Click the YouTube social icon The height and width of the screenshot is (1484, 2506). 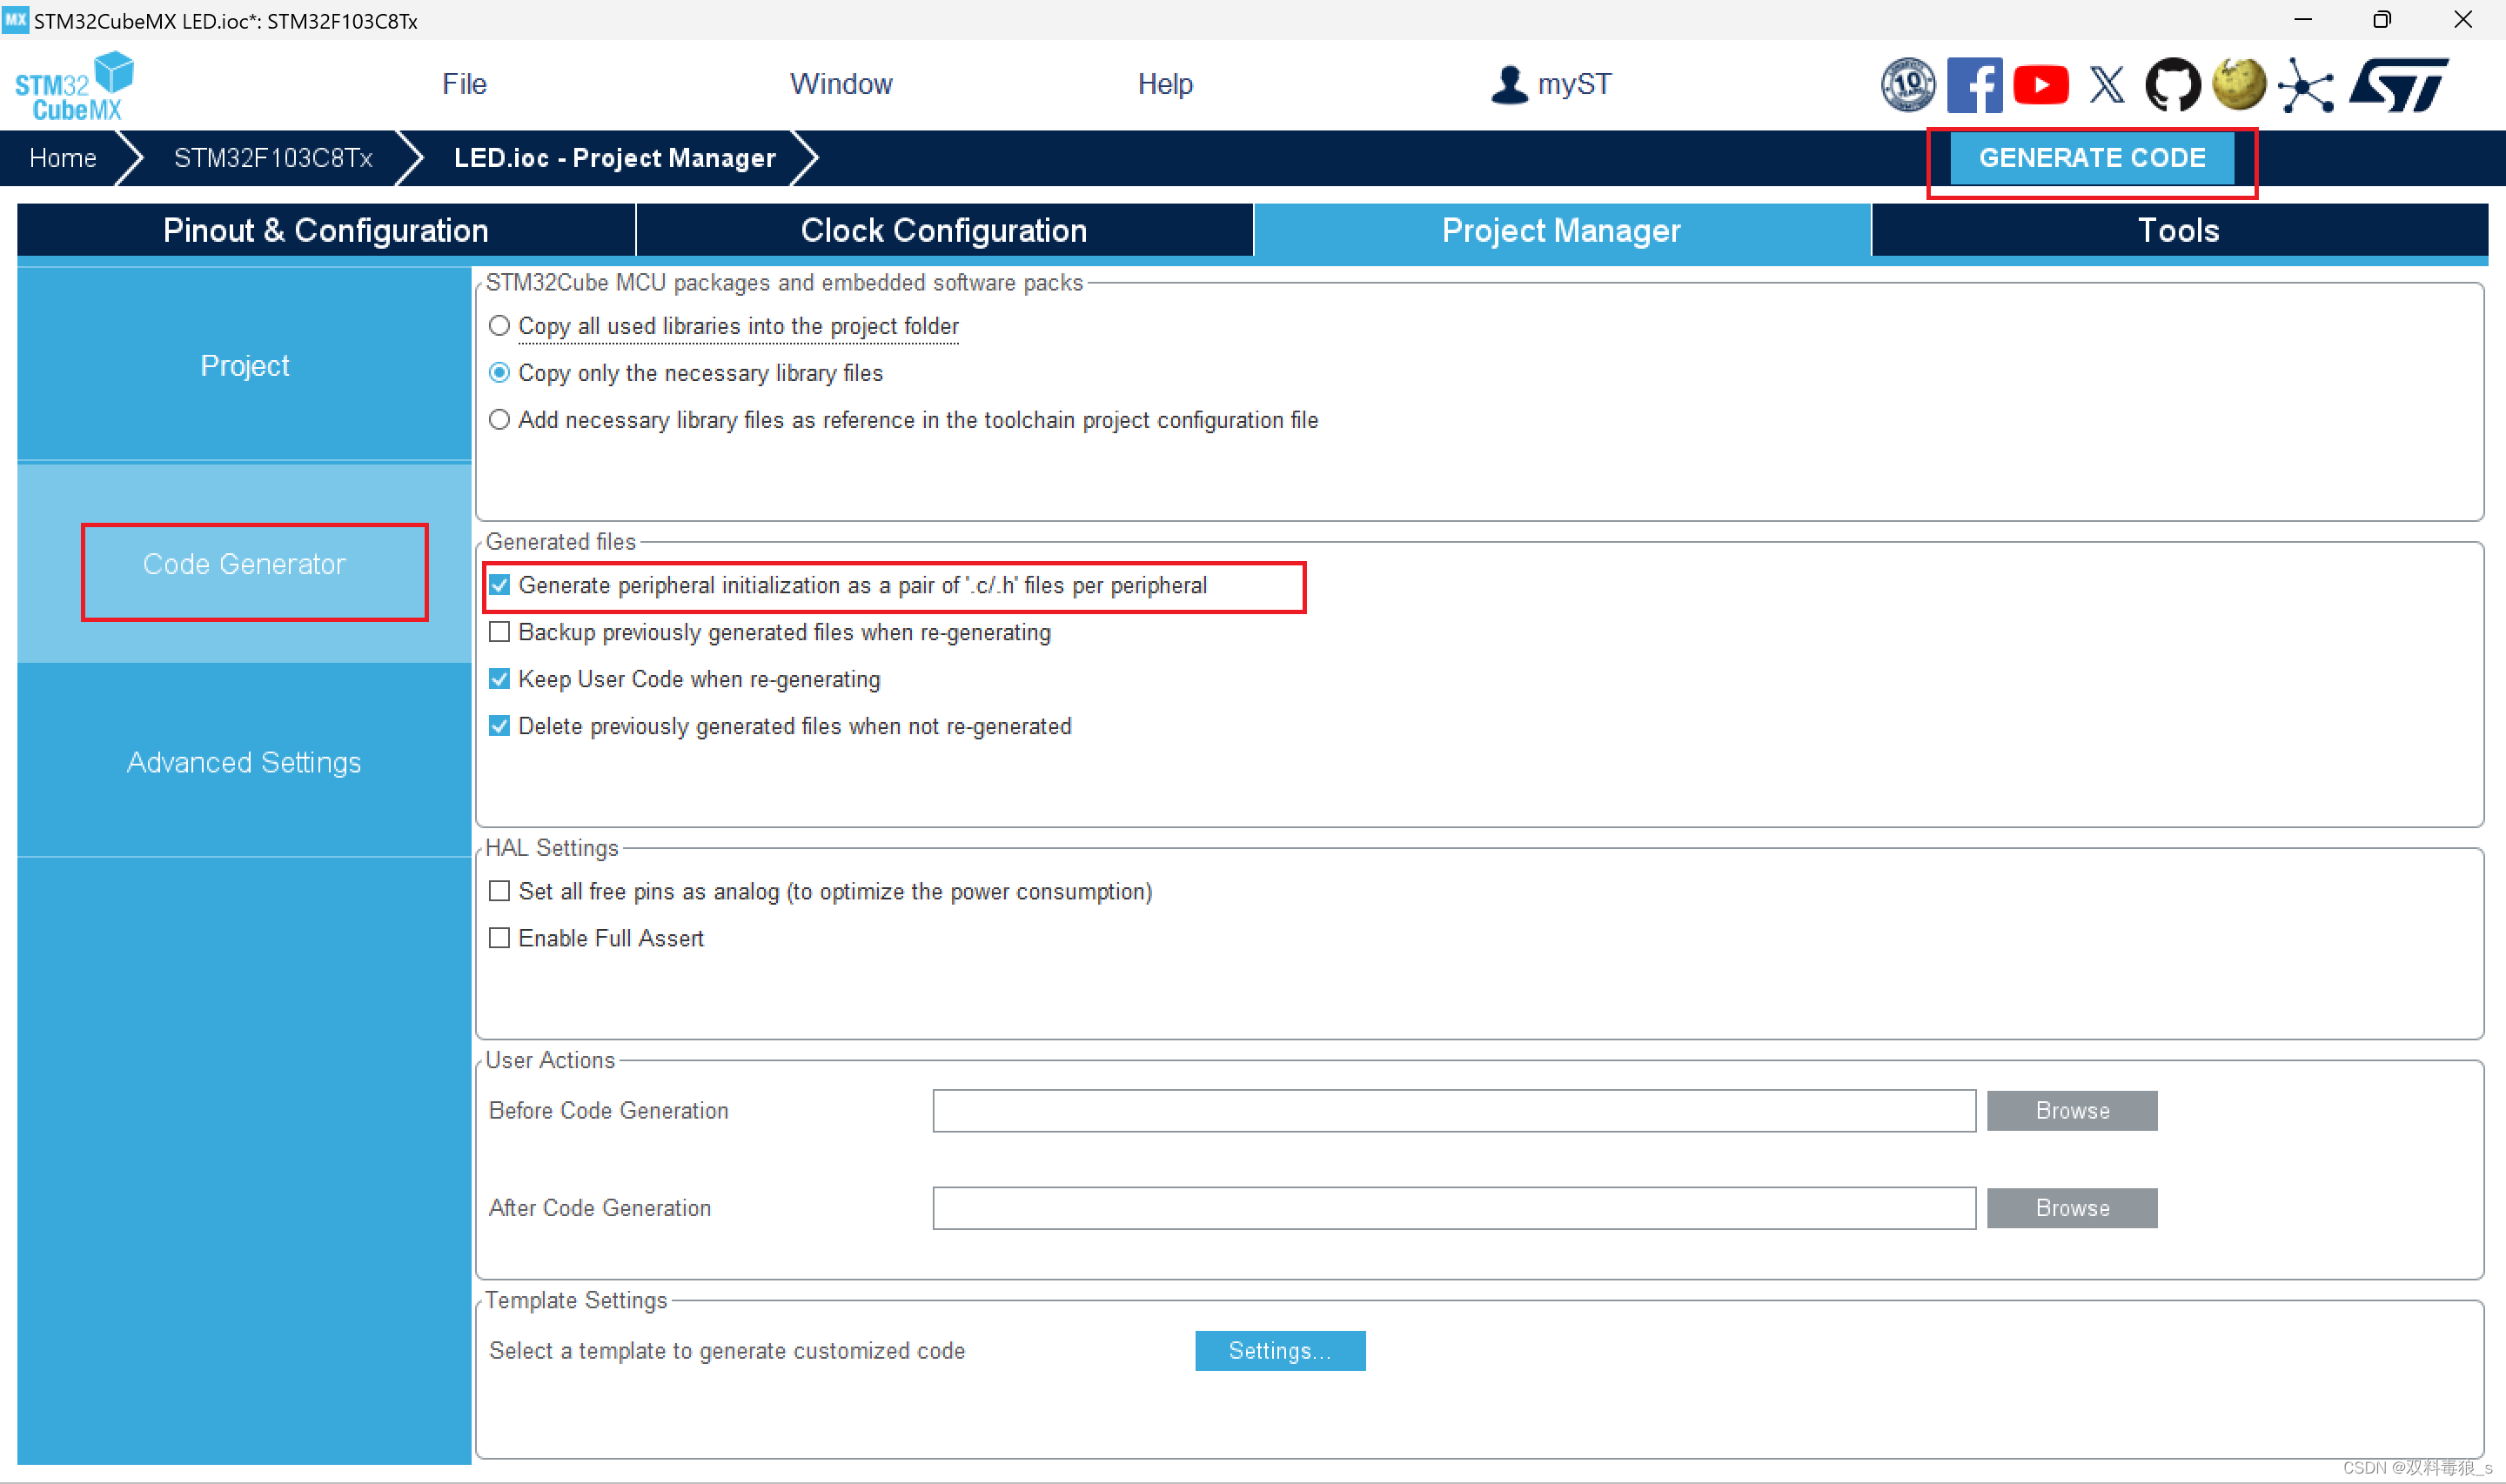pos(2041,84)
